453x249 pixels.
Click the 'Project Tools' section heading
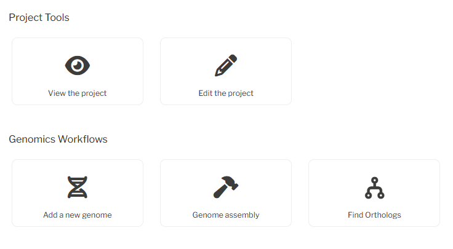[39, 17]
